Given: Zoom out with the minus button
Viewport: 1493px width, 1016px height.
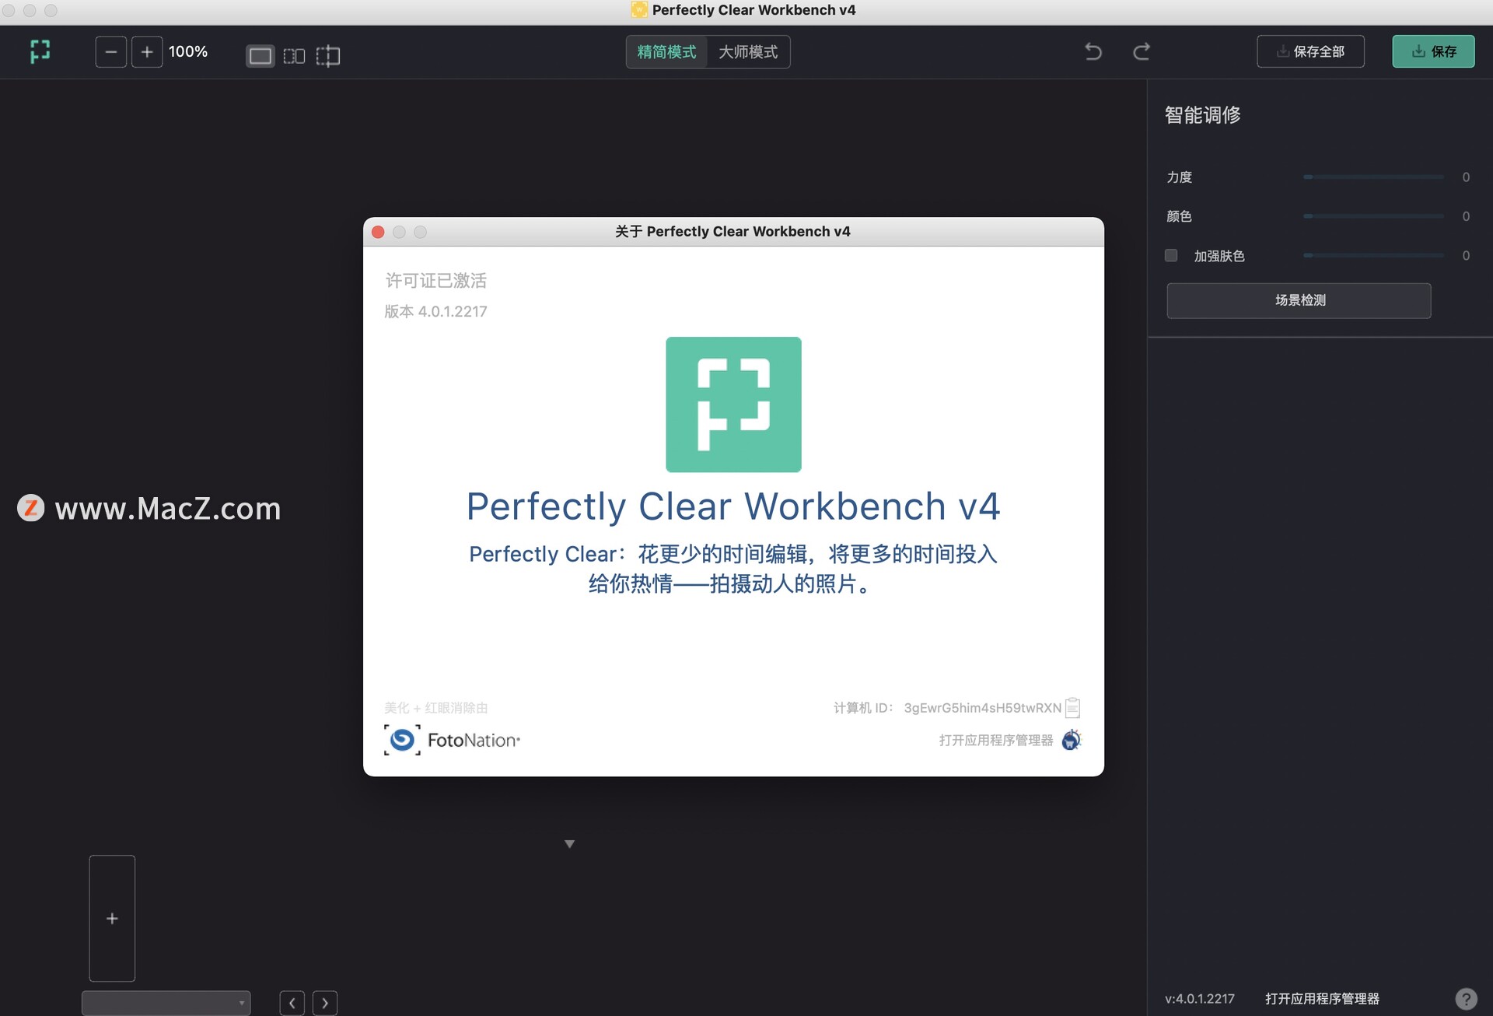Looking at the screenshot, I should pos(110,52).
